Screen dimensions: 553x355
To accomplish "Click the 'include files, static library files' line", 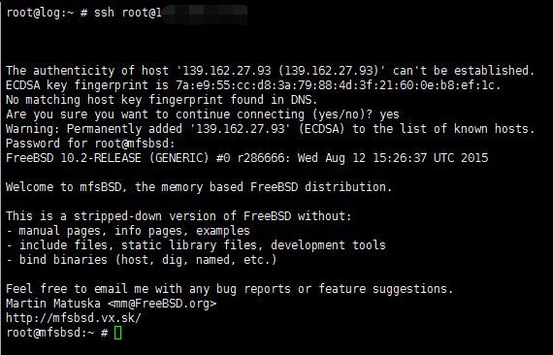I will point(196,245).
